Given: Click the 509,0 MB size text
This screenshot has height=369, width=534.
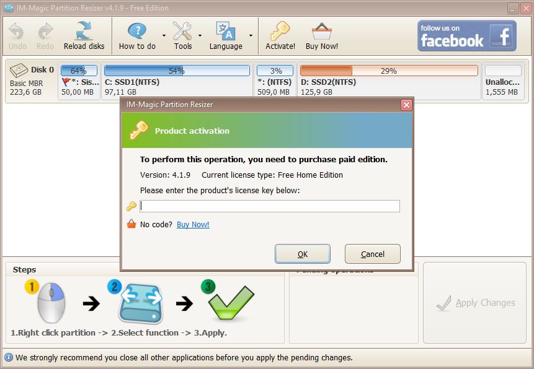Looking at the screenshot, I should [274, 92].
